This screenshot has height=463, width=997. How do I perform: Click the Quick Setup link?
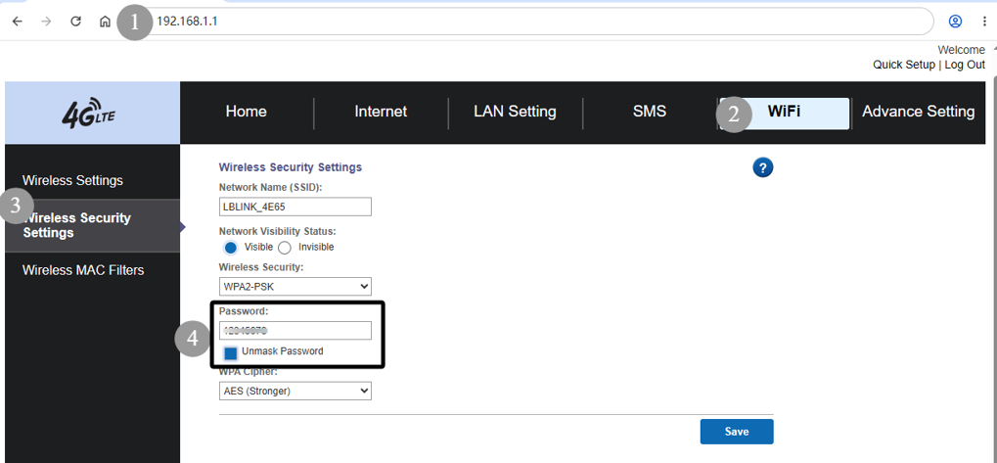tap(904, 65)
